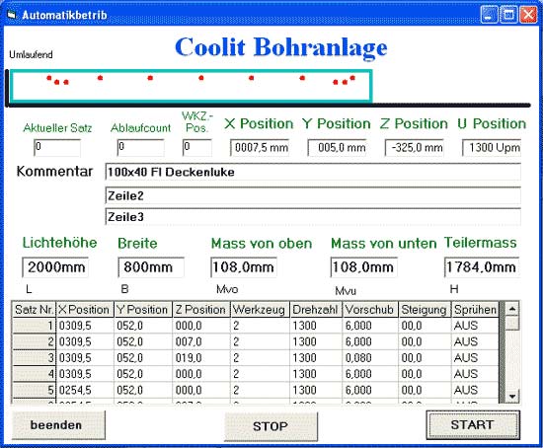
Task: Click X Position cell 0309,5 in row 1
Action: point(85,326)
